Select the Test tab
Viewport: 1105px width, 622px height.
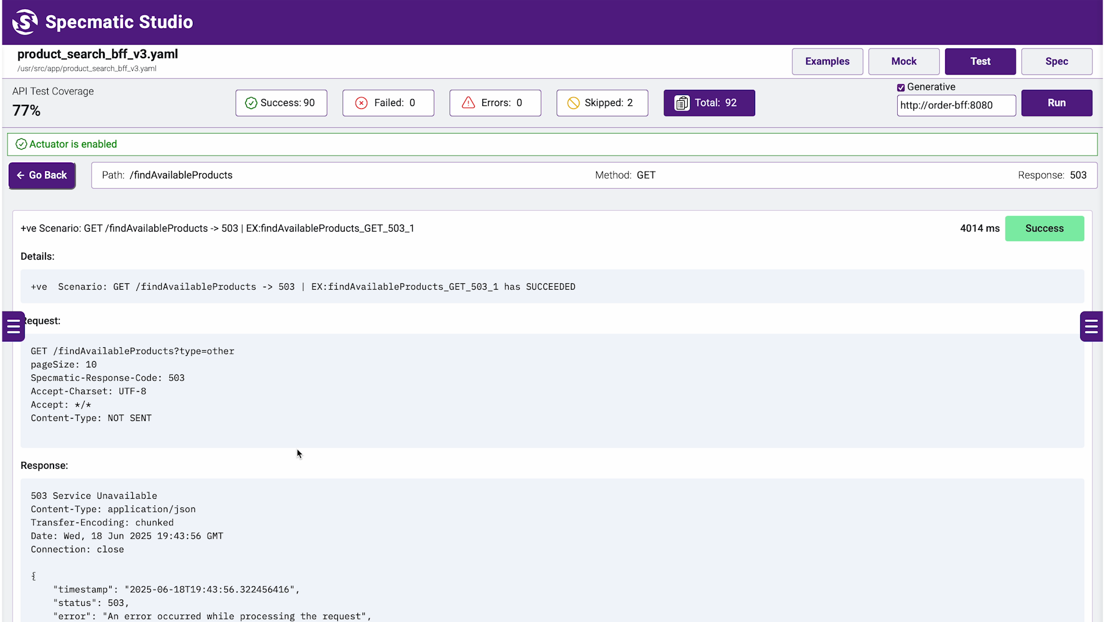coord(980,62)
